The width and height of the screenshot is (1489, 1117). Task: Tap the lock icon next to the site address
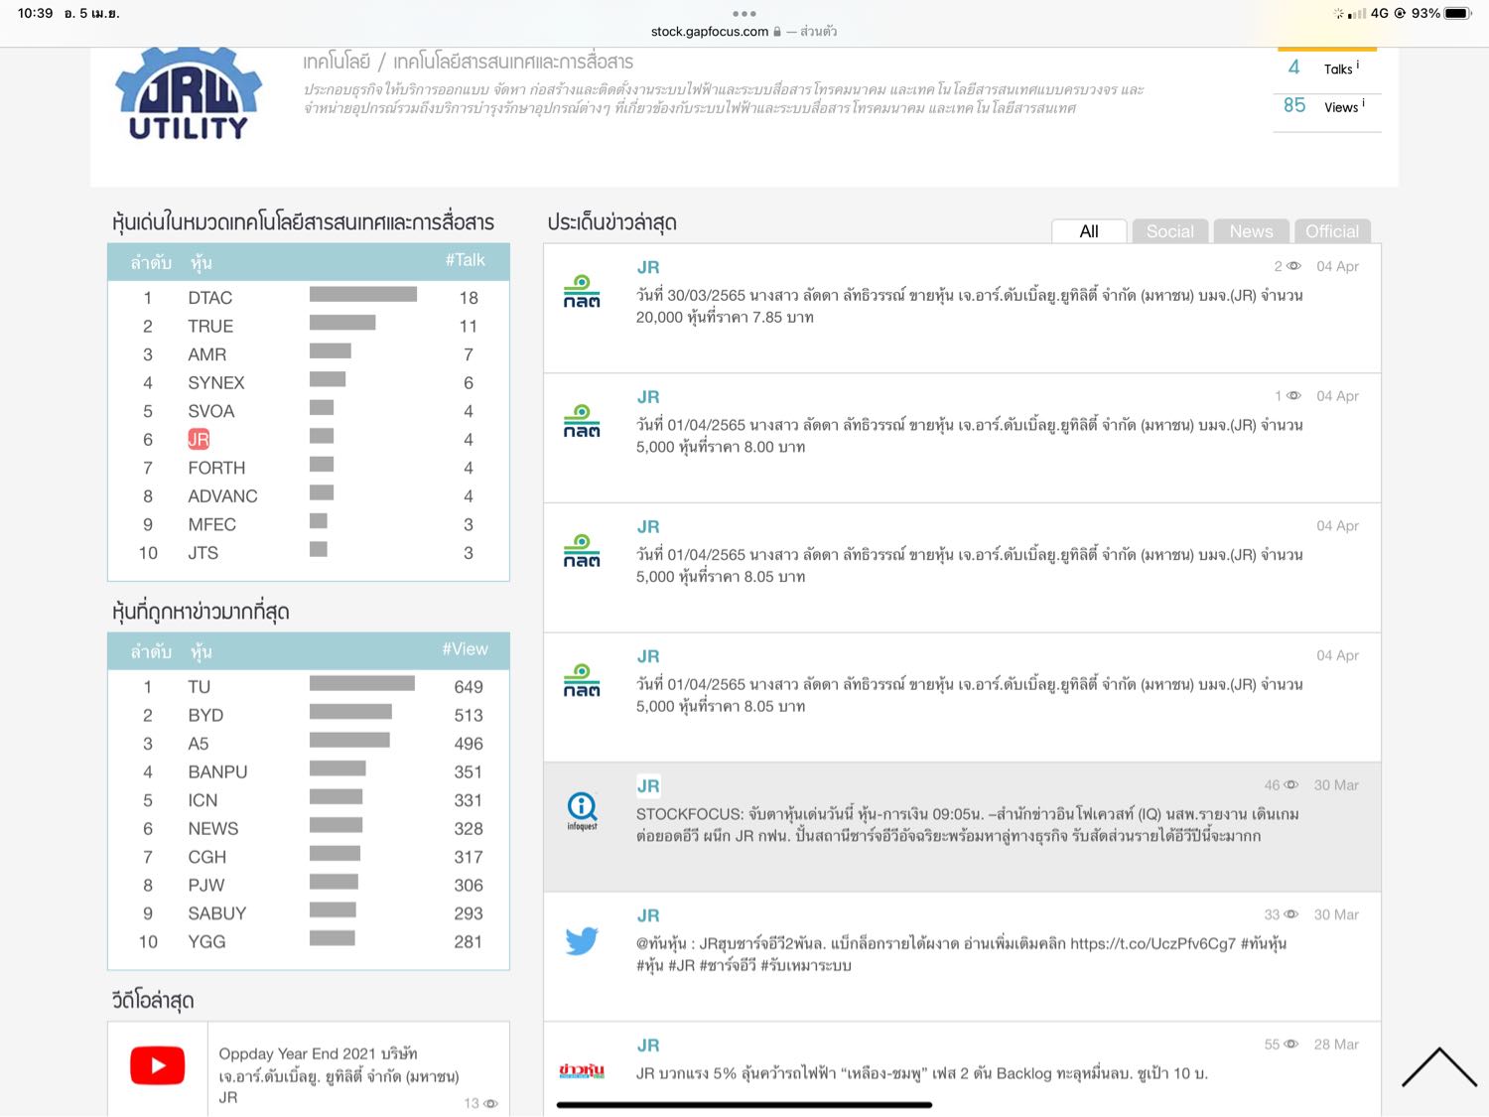[777, 32]
